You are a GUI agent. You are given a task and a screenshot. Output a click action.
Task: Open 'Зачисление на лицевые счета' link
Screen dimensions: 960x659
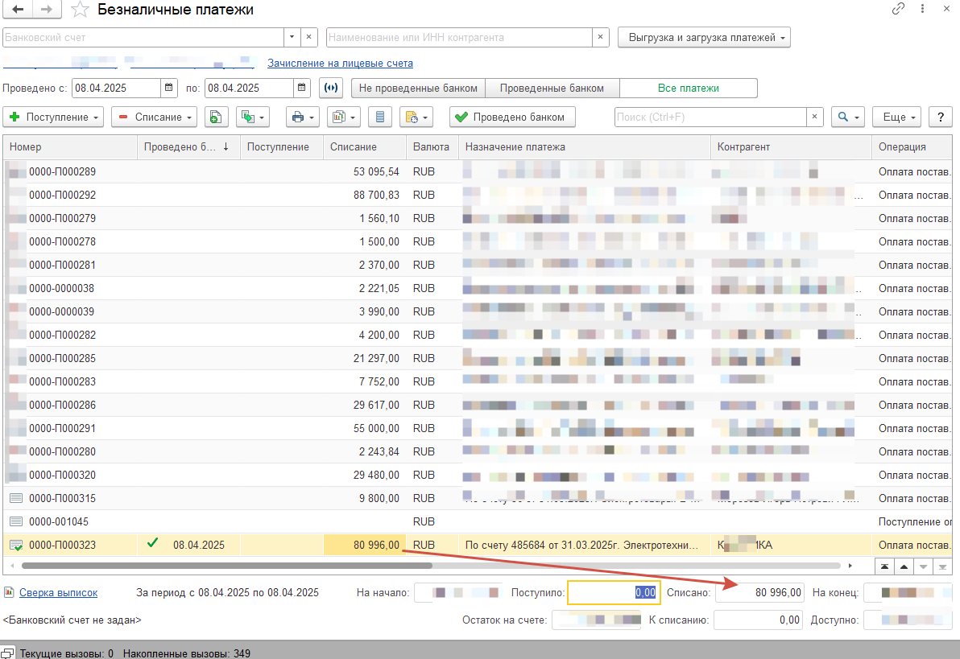pyautogui.click(x=341, y=63)
